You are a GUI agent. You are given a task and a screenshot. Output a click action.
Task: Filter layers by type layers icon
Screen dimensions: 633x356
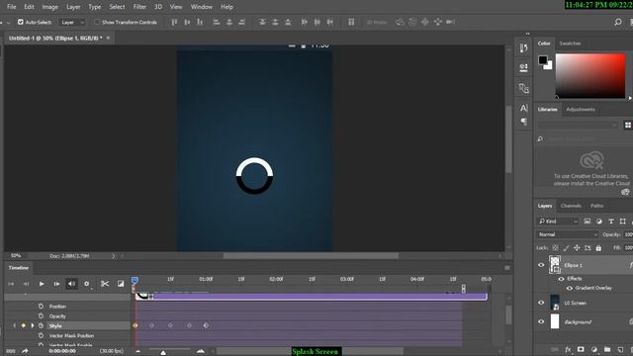(x=611, y=222)
